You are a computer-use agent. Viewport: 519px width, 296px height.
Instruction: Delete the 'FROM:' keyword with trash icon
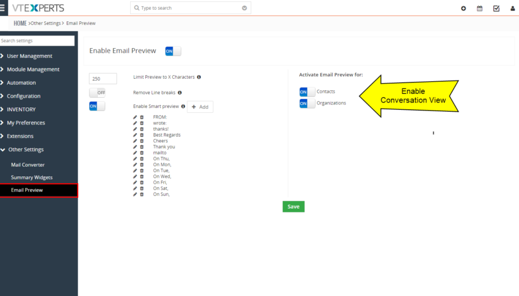[x=142, y=117]
